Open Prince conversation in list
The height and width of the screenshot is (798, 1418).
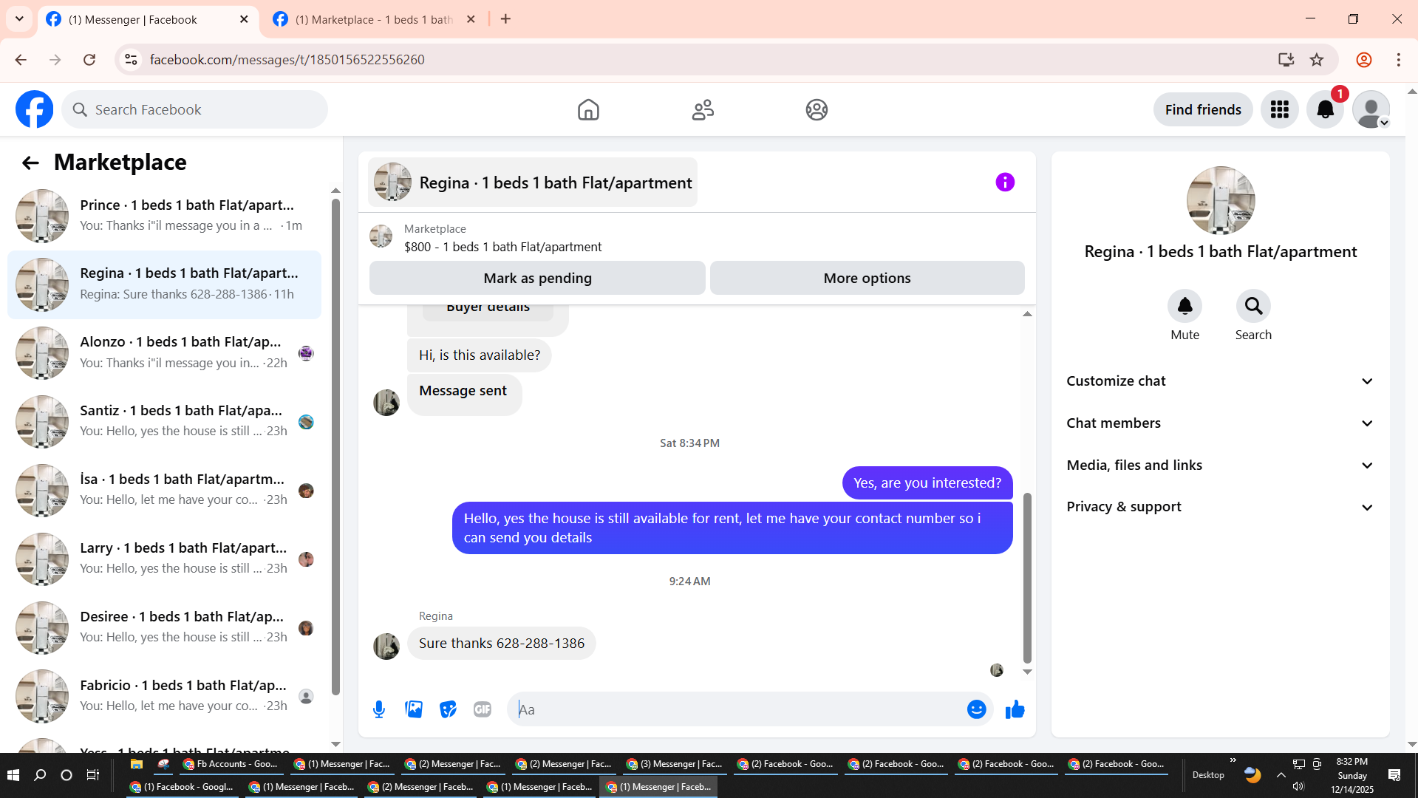pos(164,216)
